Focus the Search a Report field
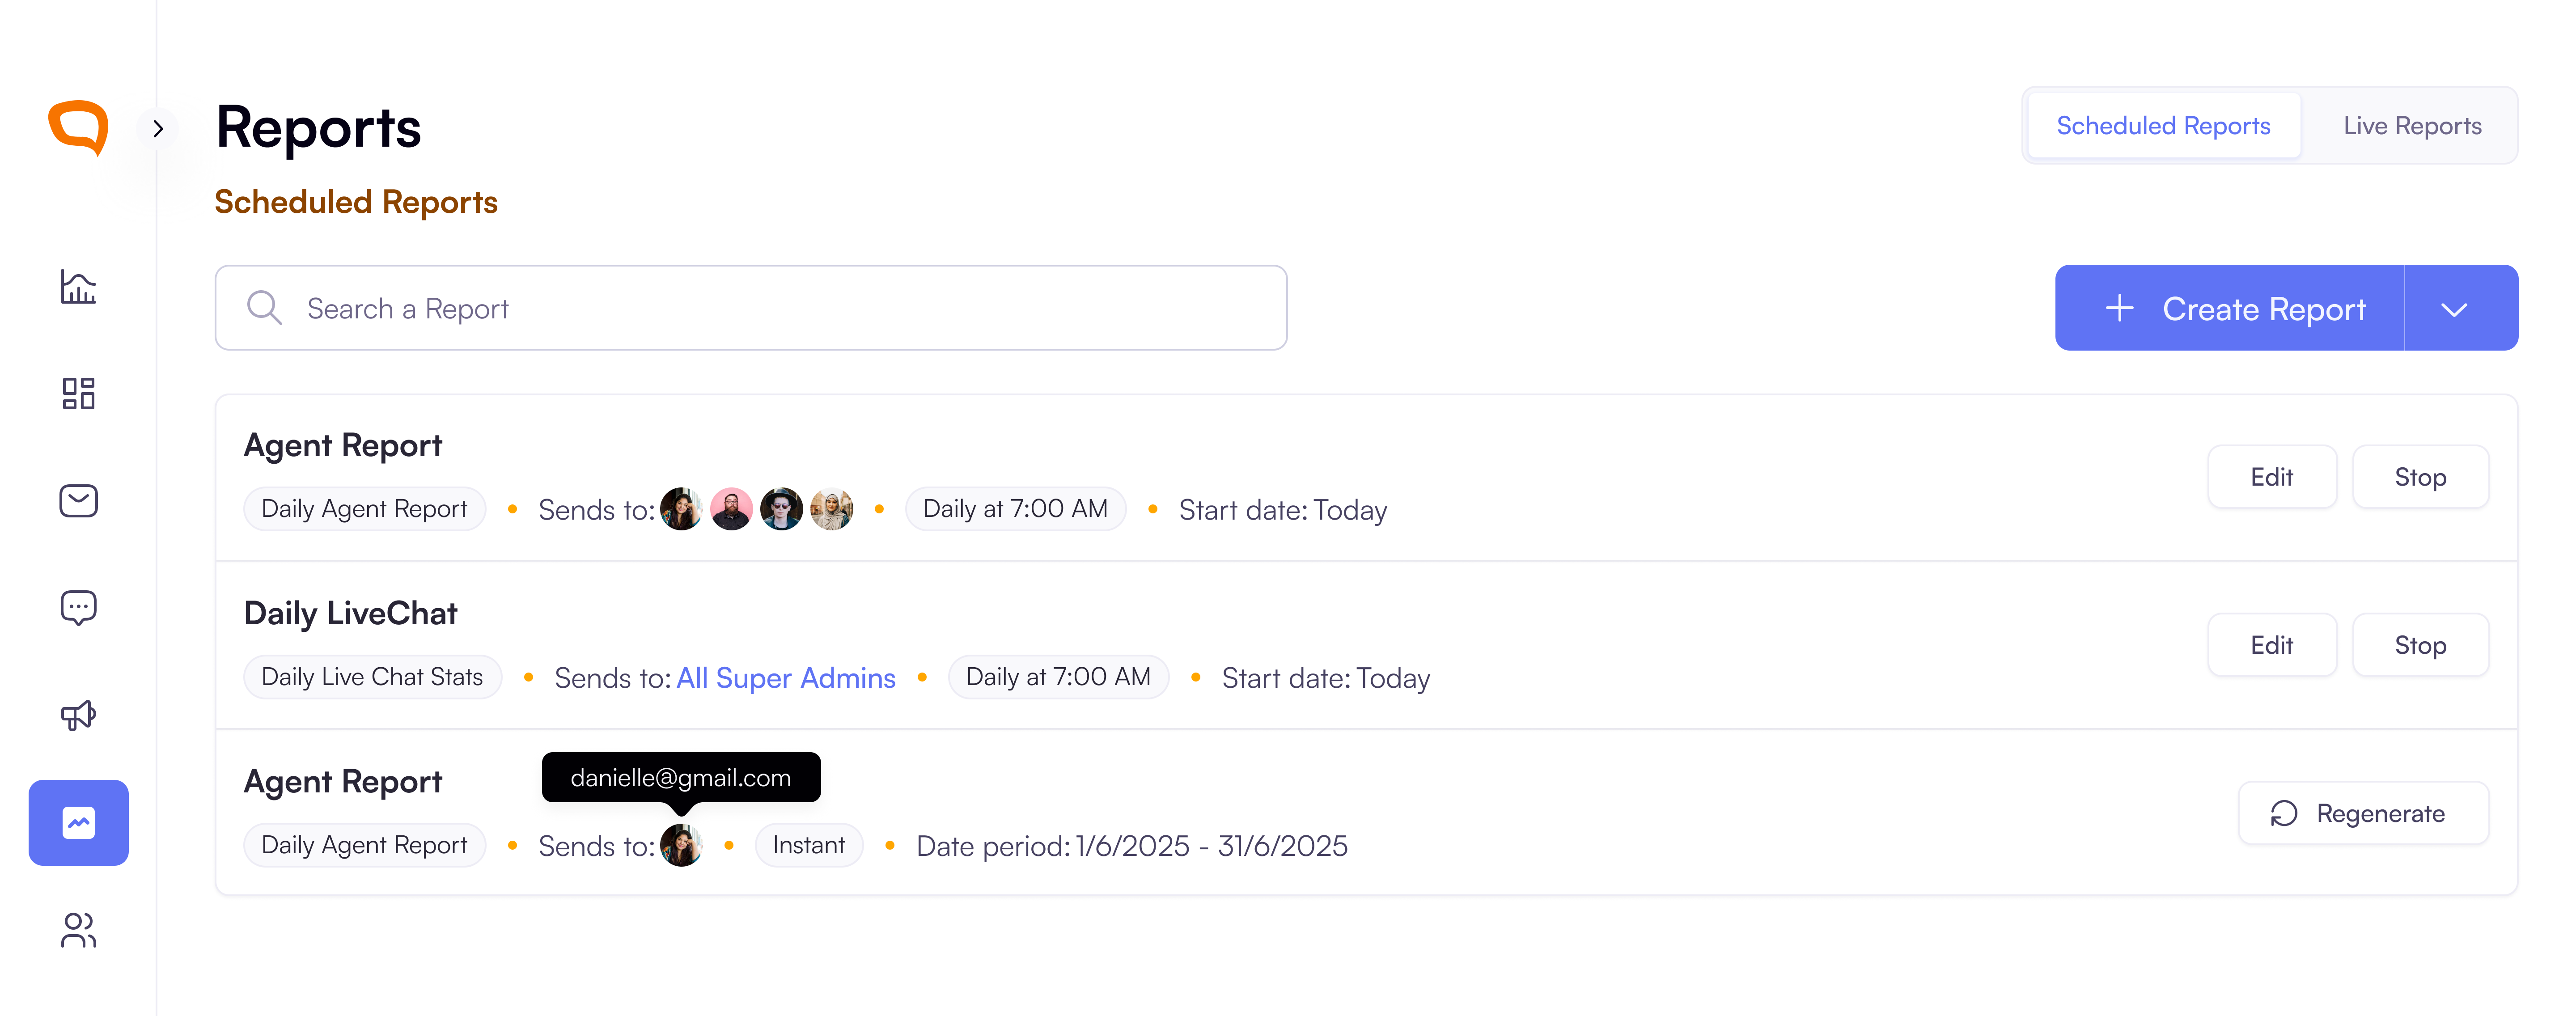This screenshot has height=1016, width=2576. pos(751,308)
